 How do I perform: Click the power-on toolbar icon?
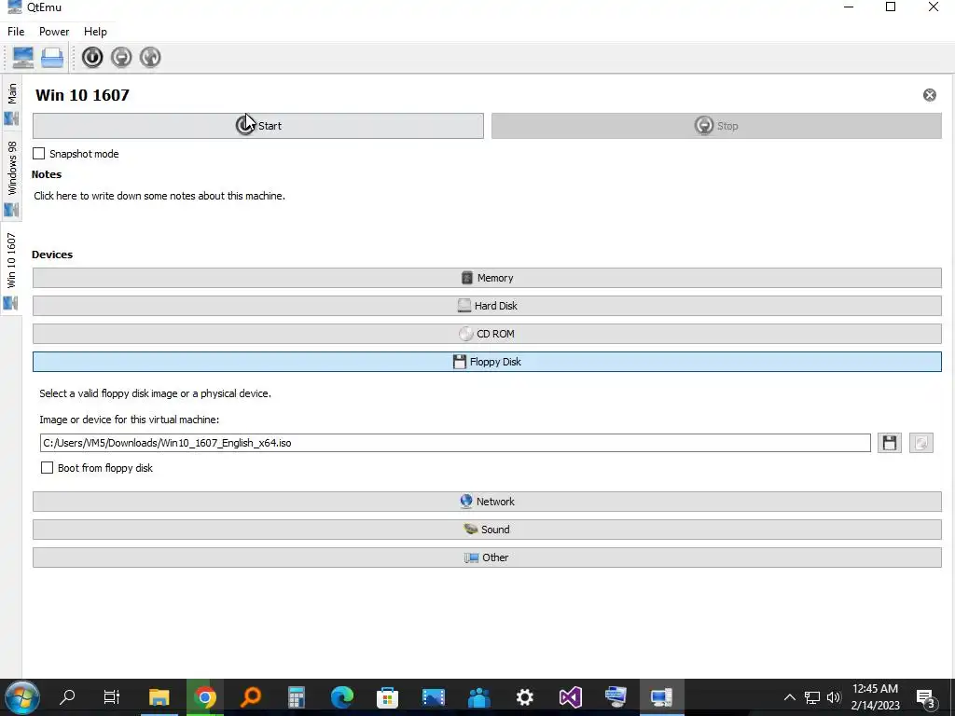pyautogui.click(x=92, y=57)
